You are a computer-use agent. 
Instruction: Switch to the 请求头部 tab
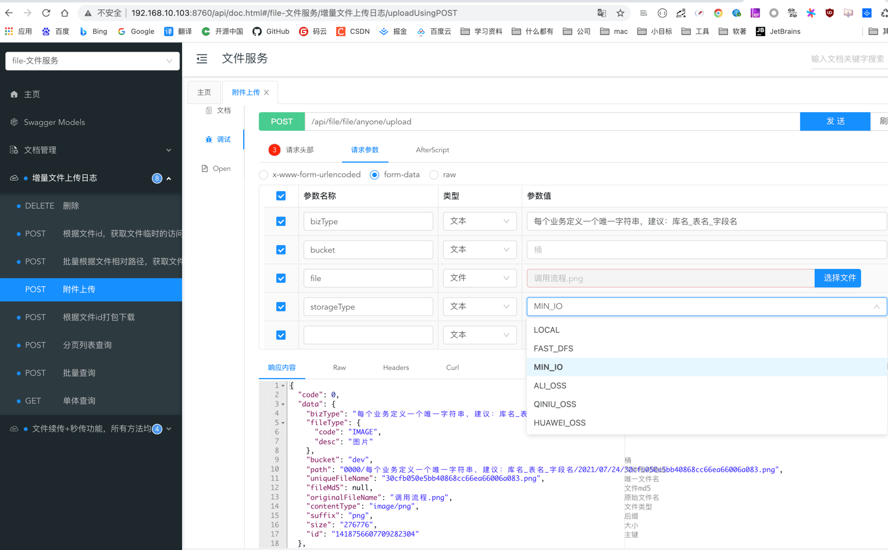[x=299, y=150]
